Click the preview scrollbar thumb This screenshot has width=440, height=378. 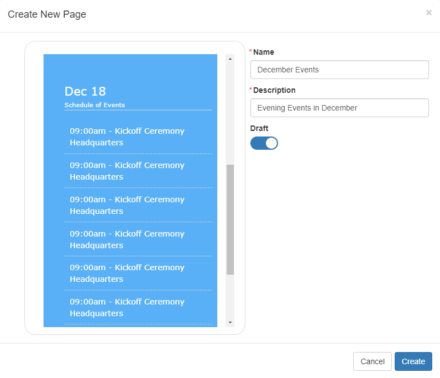pos(230,219)
